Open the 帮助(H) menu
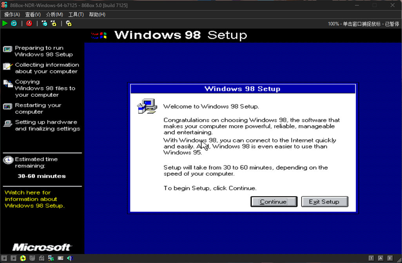 coord(97,14)
